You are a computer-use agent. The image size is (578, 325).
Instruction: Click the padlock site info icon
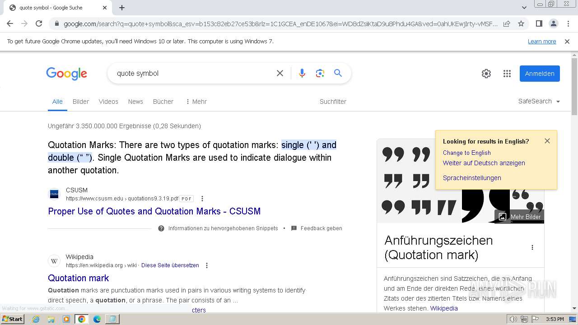[x=56, y=24]
